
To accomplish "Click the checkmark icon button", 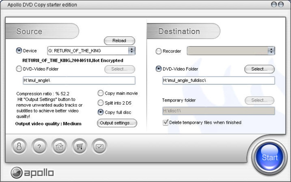I will [x=100, y=147].
